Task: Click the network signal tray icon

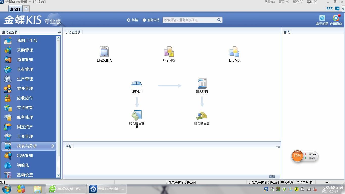Action: pos(309,189)
